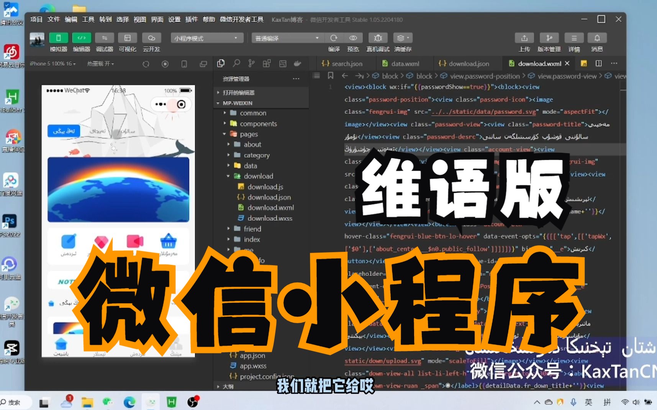Click the detach simulator window icon
Viewport: 657px width, 410px height.
(x=203, y=64)
